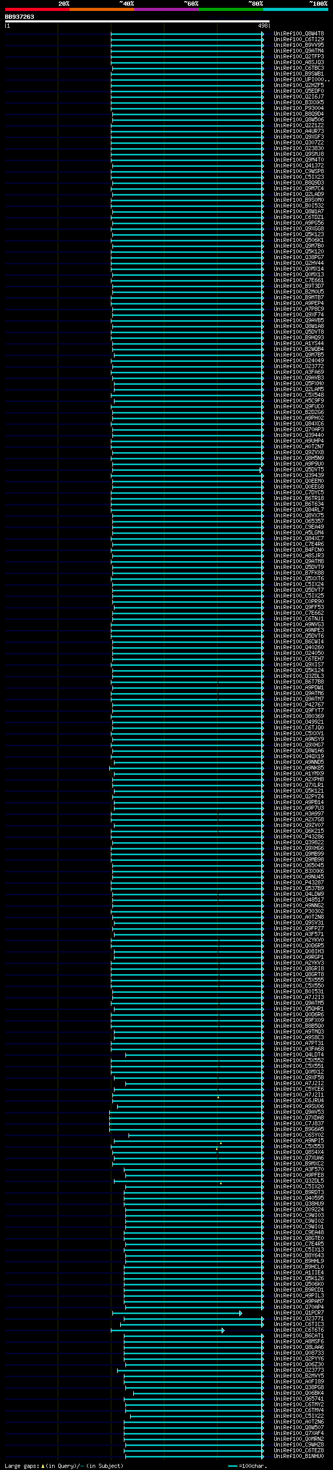Viewport: 333px width, 1470px height.
Task: Open hit UniRef100_C6TBC3
Action: 299,68
